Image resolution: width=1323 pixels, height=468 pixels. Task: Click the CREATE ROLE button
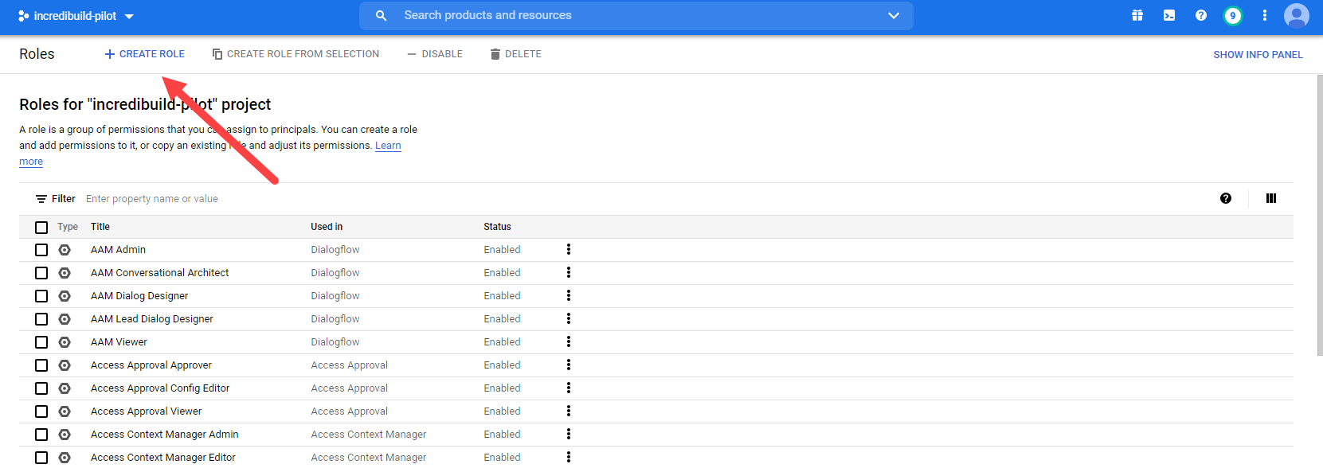click(145, 54)
